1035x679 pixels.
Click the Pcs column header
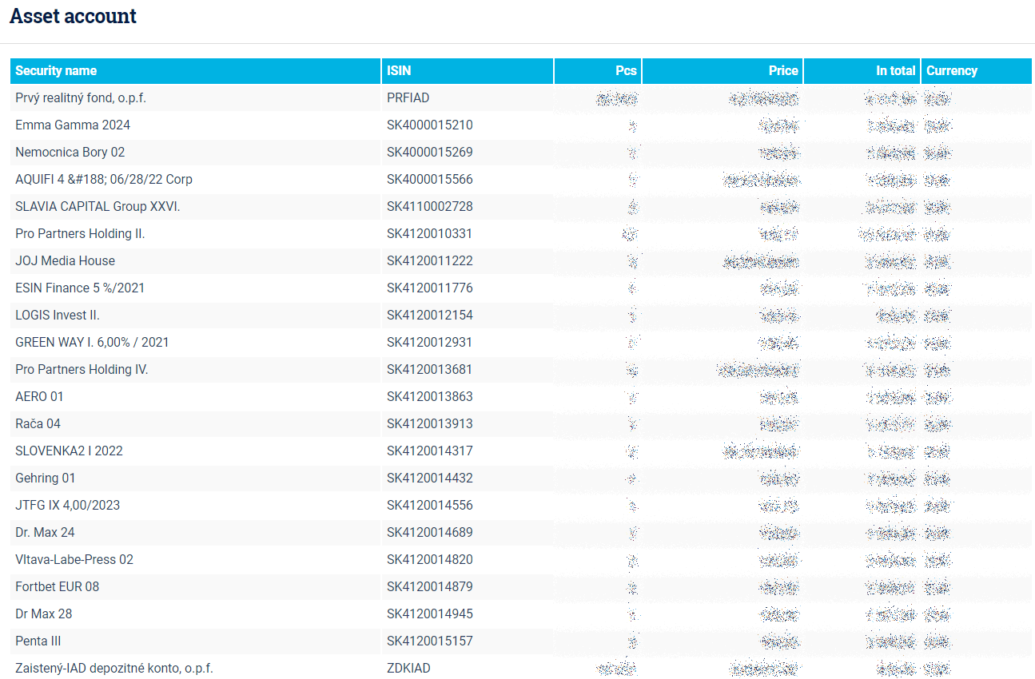click(626, 70)
